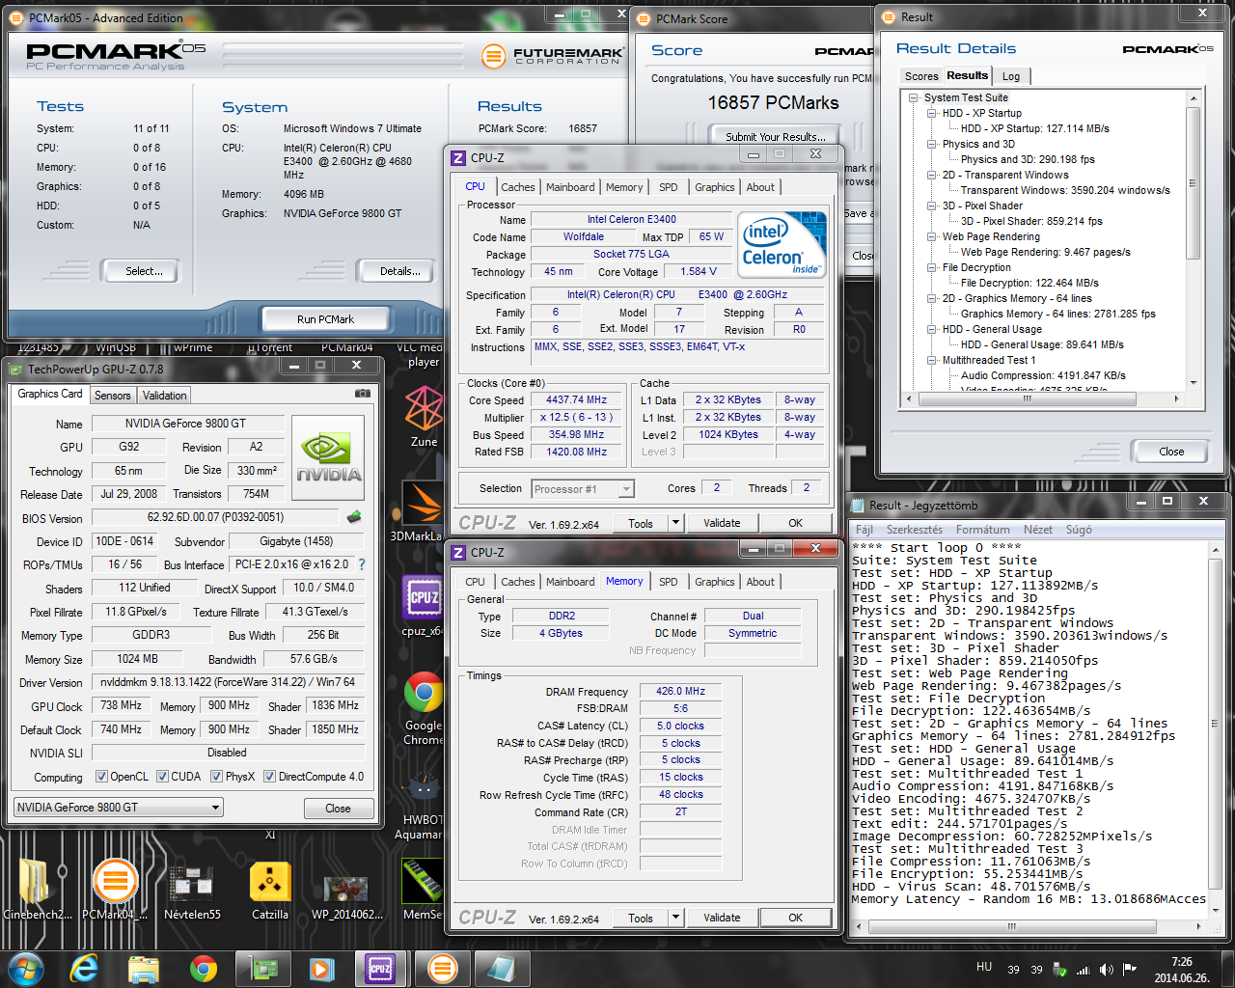Click OK button in lower CPU-Z window

pos(795,918)
